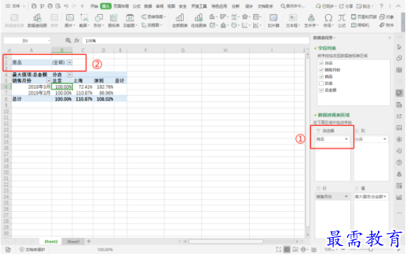Click the 批注 comments button
The width and height of the screenshot is (408, 260).
pos(365,6)
